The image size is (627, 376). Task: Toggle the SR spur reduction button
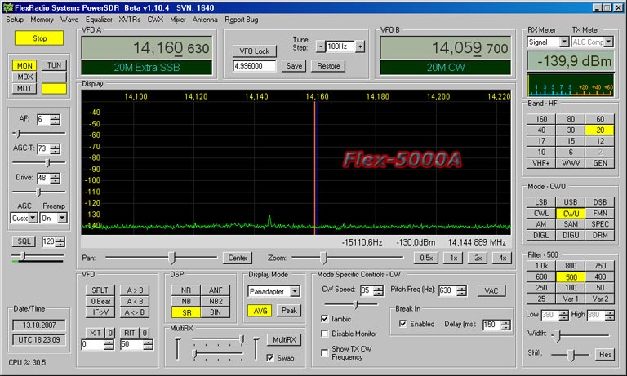pyautogui.click(x=186, y=312)
